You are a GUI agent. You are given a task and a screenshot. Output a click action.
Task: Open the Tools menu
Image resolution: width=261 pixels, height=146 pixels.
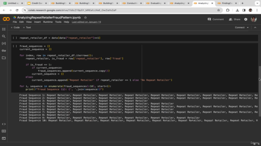click(58, 22)
